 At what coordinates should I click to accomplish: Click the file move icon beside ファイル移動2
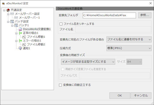pyautogui.click(x=24, y=45)
